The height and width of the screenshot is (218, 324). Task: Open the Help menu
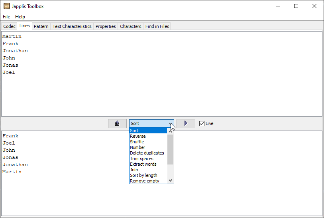(x=20, y=17)
